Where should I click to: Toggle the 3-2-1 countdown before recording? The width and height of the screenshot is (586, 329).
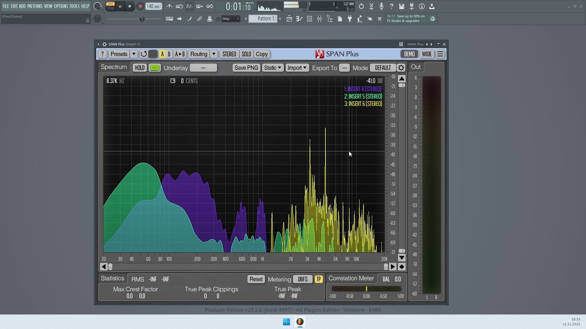pos(190,6)
